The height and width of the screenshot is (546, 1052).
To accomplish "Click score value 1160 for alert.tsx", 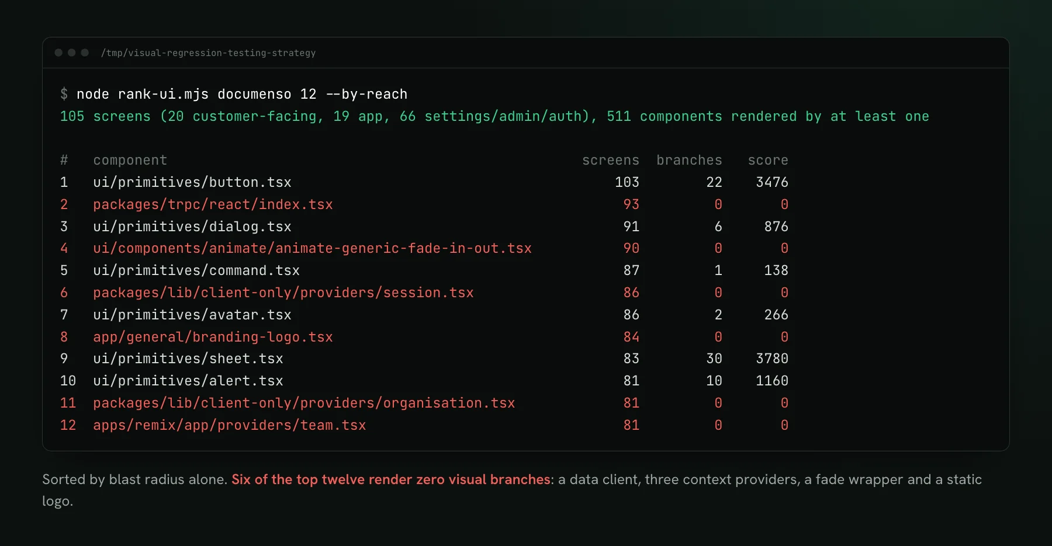I will 772,381.
